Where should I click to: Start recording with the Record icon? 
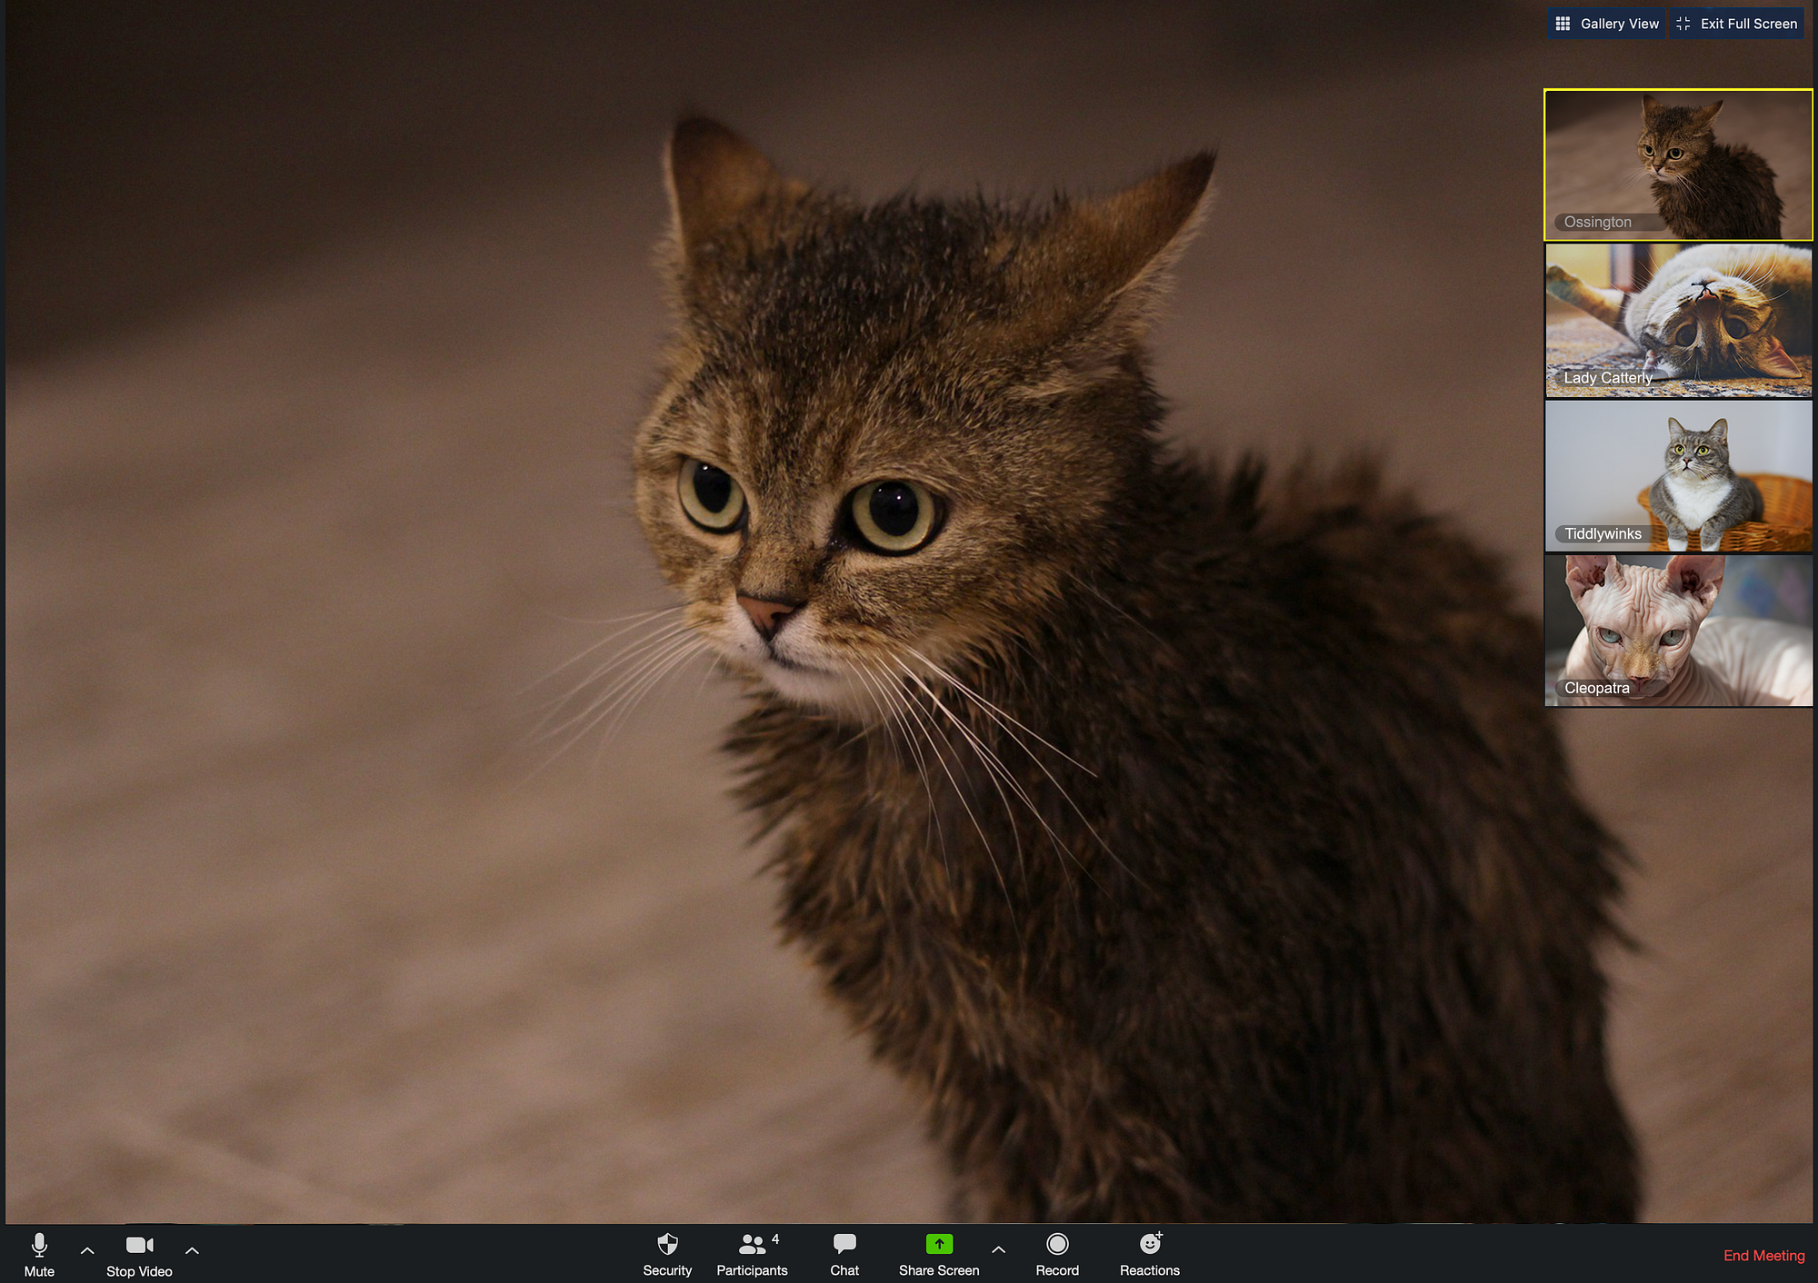pos(1057,1244)
